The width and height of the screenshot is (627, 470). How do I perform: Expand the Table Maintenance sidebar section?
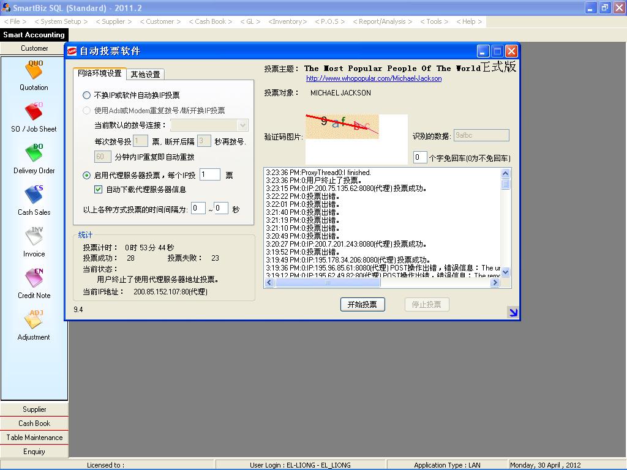coord(34,438)
